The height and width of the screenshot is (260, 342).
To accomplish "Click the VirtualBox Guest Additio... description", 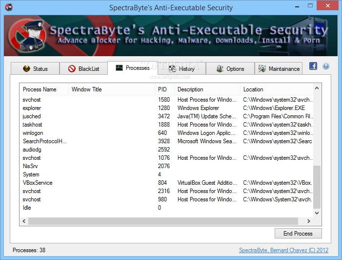I will coord(207,183).
